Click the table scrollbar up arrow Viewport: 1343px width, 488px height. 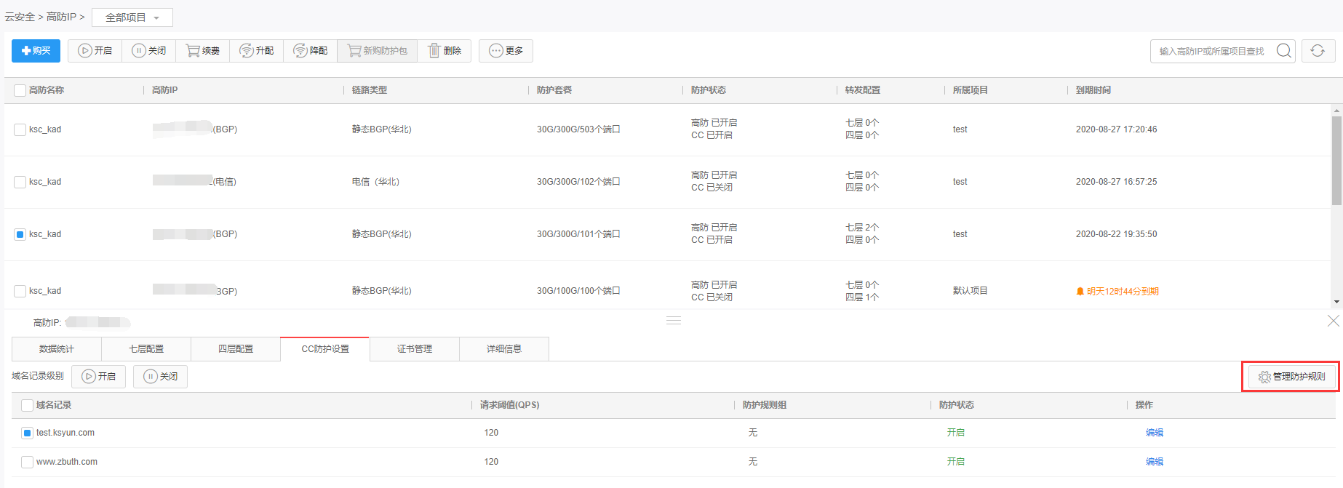click(x=1336, y=111)
